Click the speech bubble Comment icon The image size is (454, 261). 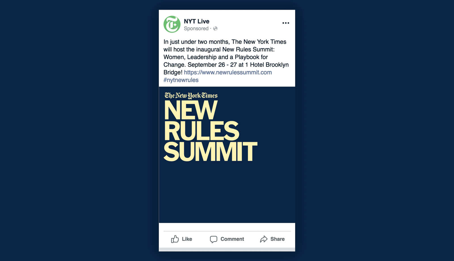(214, 239)
